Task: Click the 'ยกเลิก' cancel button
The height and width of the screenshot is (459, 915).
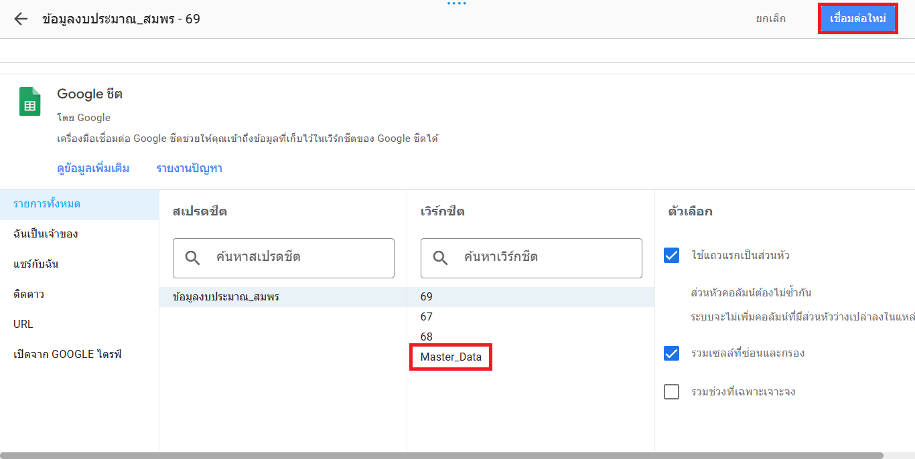Action: [770, 19]
